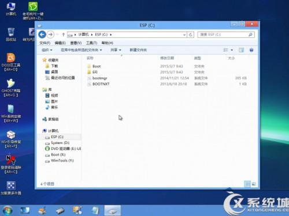Open the Help menu
Screen dimensions: 289x216
[x=108, y=43]
